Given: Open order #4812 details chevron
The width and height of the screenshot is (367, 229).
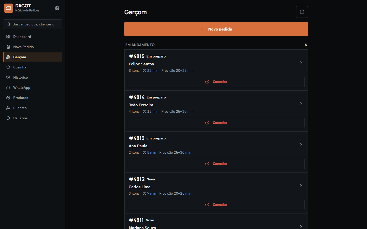Looking at the screenshot, I should 301,186.
